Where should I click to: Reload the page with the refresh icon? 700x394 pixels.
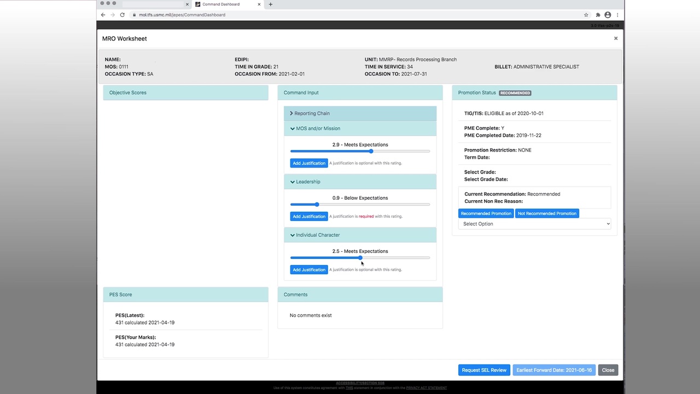(x=122, y=15)
